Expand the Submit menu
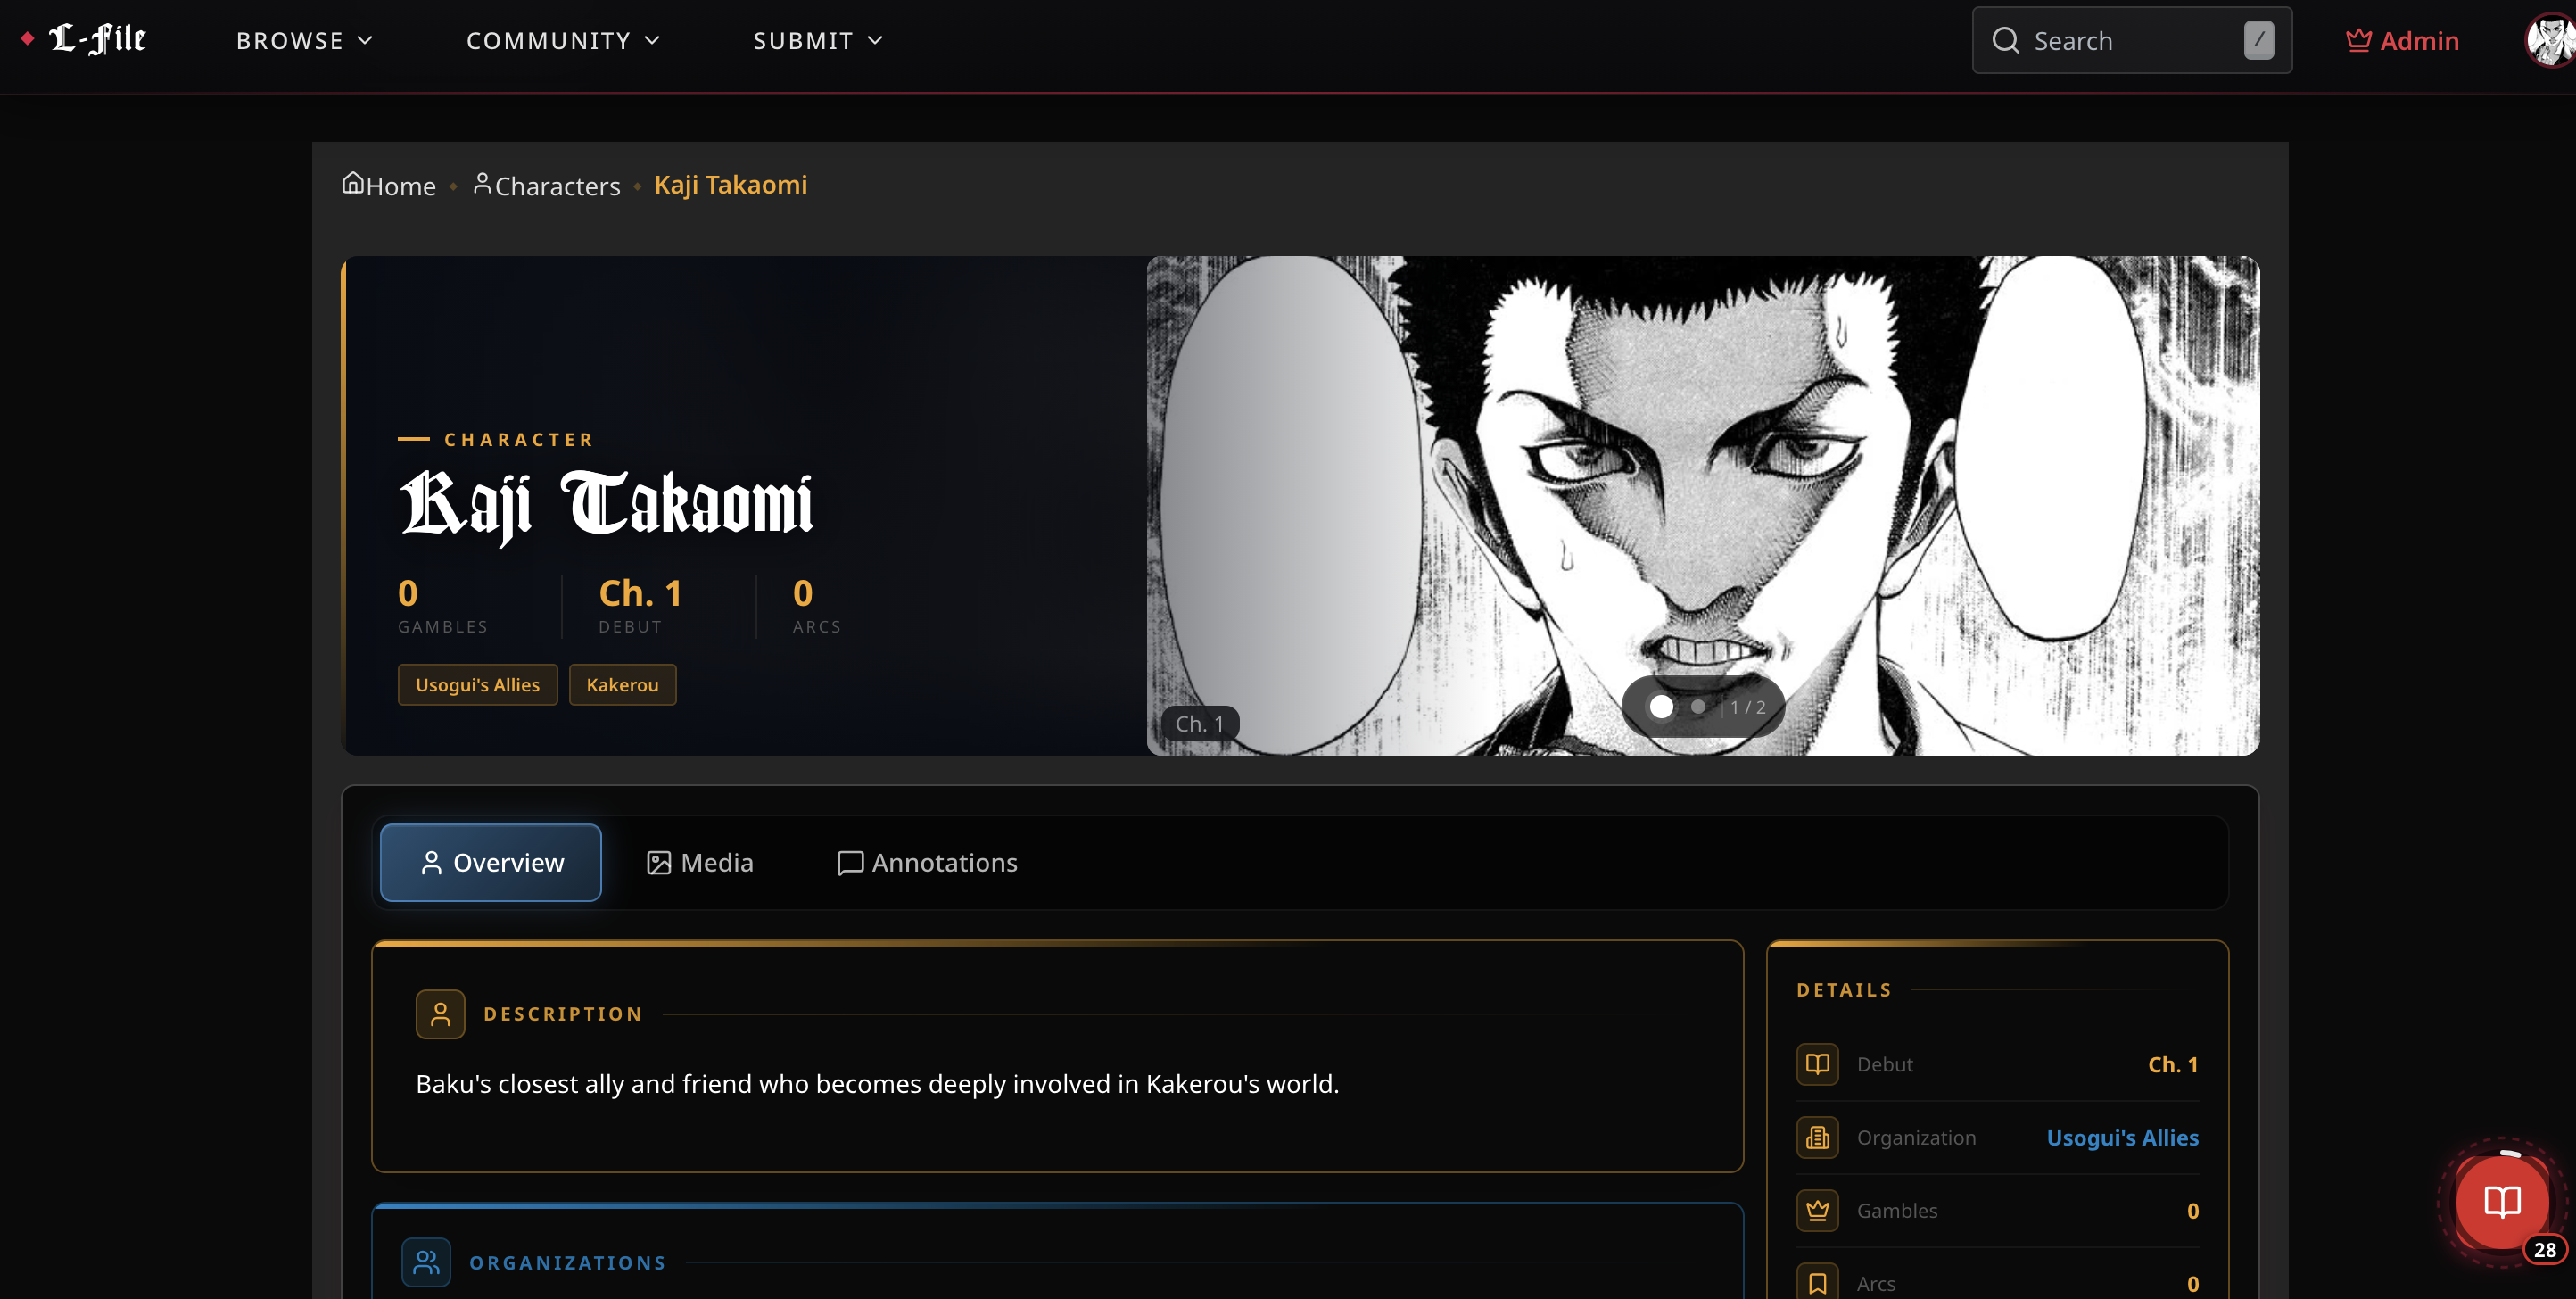Screen dimensions: 2576x1299 click(818, 41)
